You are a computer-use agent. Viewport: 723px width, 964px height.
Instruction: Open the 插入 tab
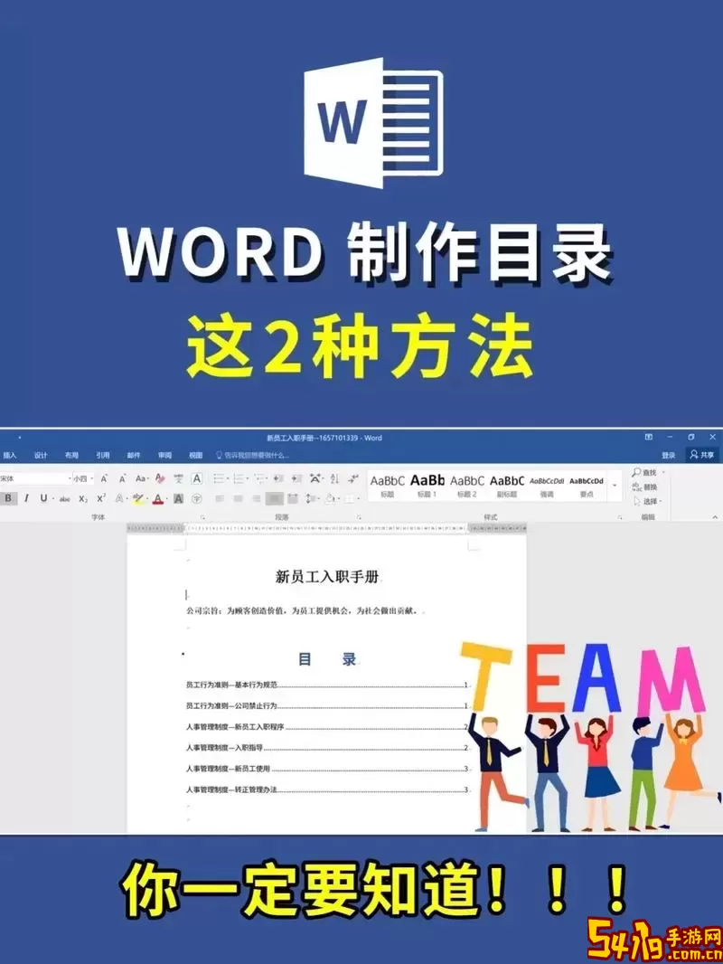coord(10,456)
